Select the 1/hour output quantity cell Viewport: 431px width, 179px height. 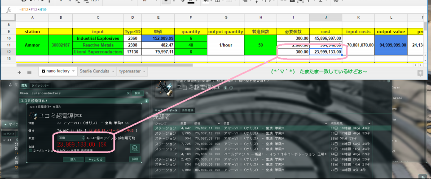226,45
